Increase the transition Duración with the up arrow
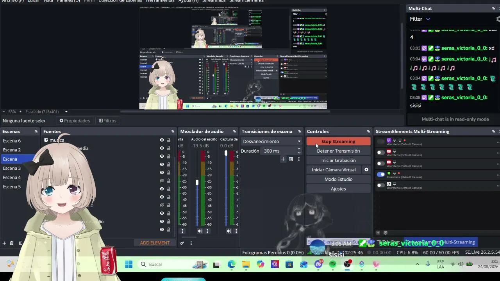 click(x=299, y=149)
